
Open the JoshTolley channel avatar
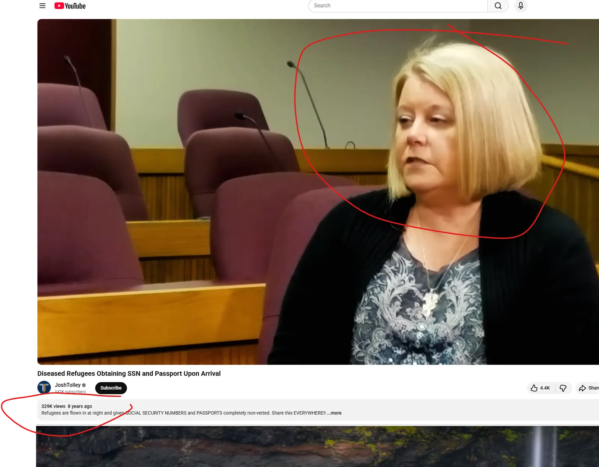coord(44,388)
